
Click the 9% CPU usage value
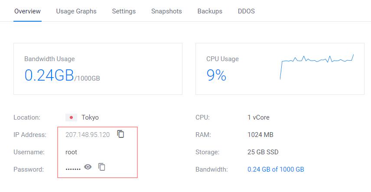click(x=216, y=75)
